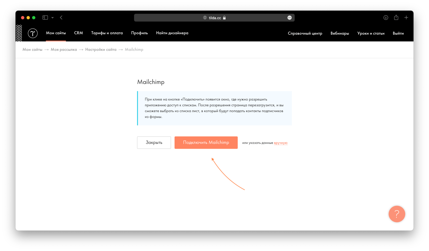Return to Настройки сайта breadcrumb
This screenshot has width=429, height=251.
coord(101,50)
